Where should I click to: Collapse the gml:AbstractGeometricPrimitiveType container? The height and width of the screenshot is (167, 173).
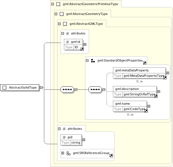tap(53, 4)
